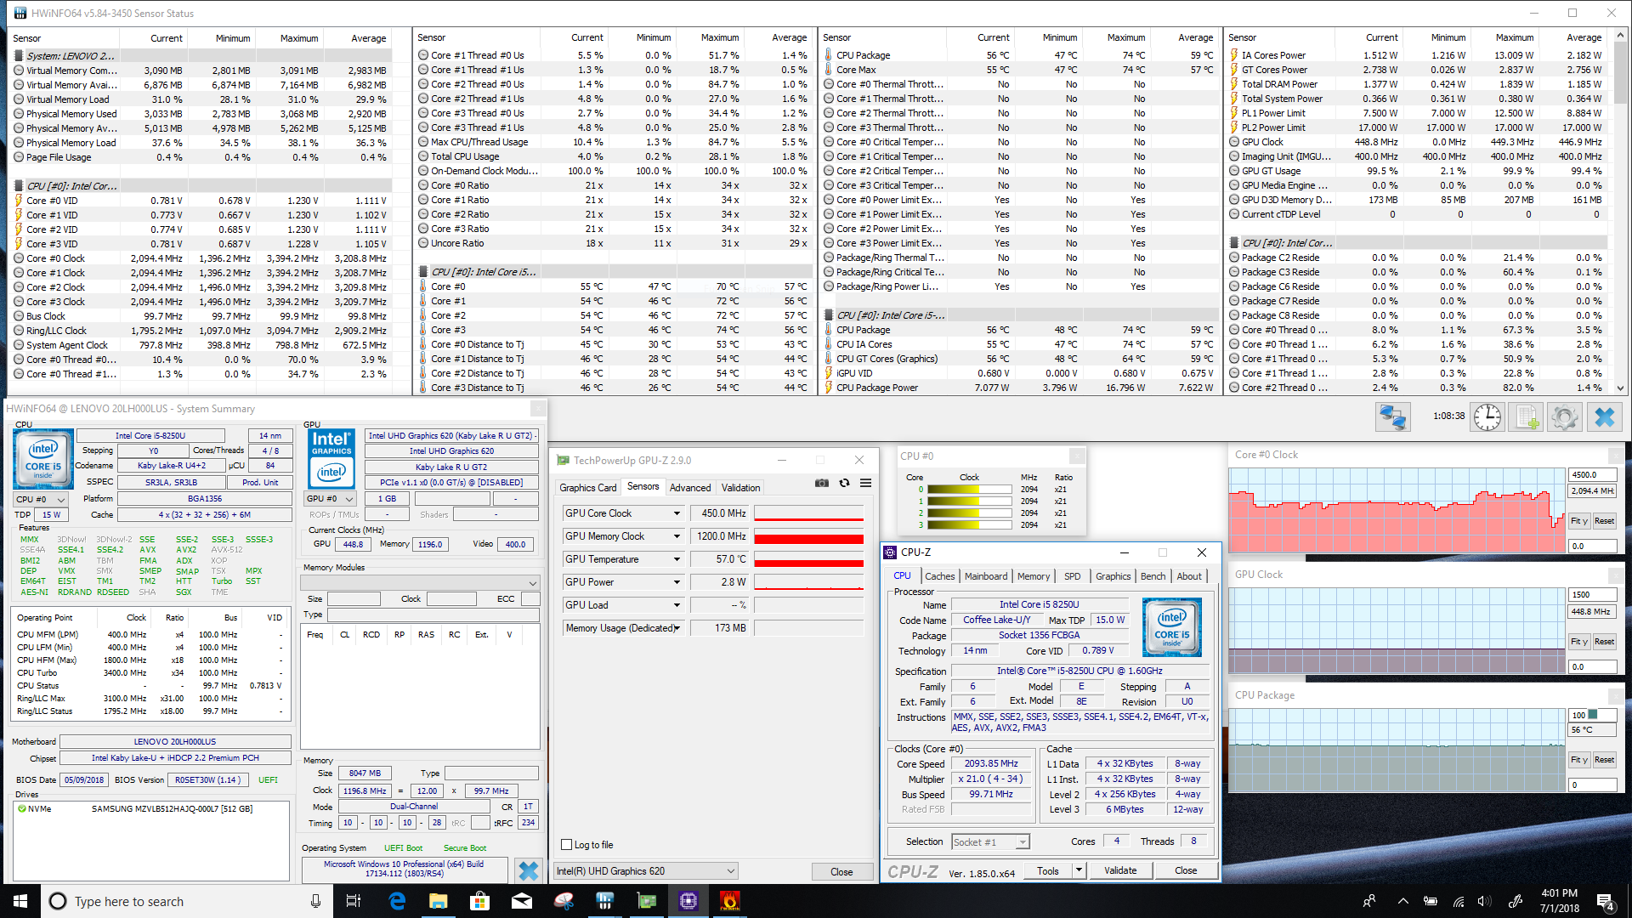Screen dimensions: 1632x918
Task: Open the GPU-Z hamburger menu
Action: pos(865,483)
